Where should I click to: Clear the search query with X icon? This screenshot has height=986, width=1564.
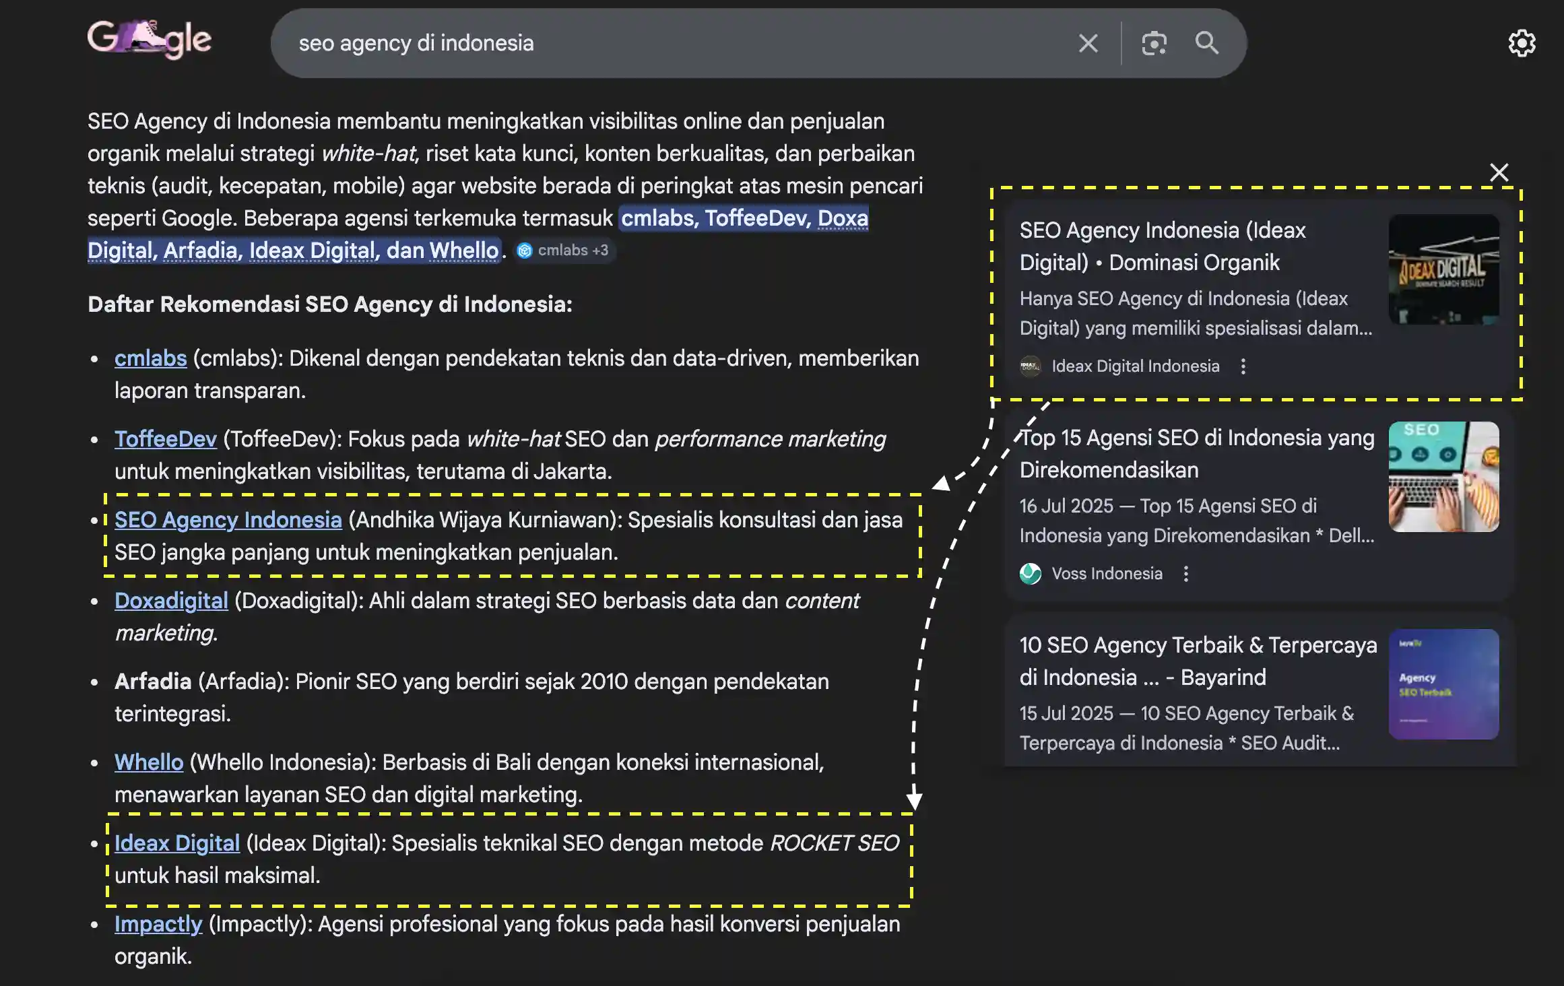click(1088, 43)
